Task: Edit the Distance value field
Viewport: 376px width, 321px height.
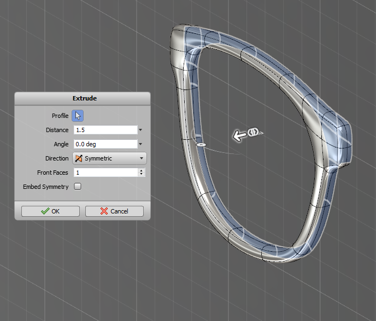Action: [x=105, y=130]
